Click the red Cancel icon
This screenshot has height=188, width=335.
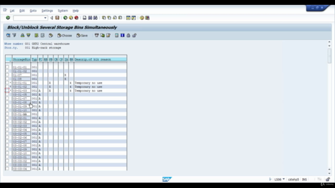[x=76, y=18]
